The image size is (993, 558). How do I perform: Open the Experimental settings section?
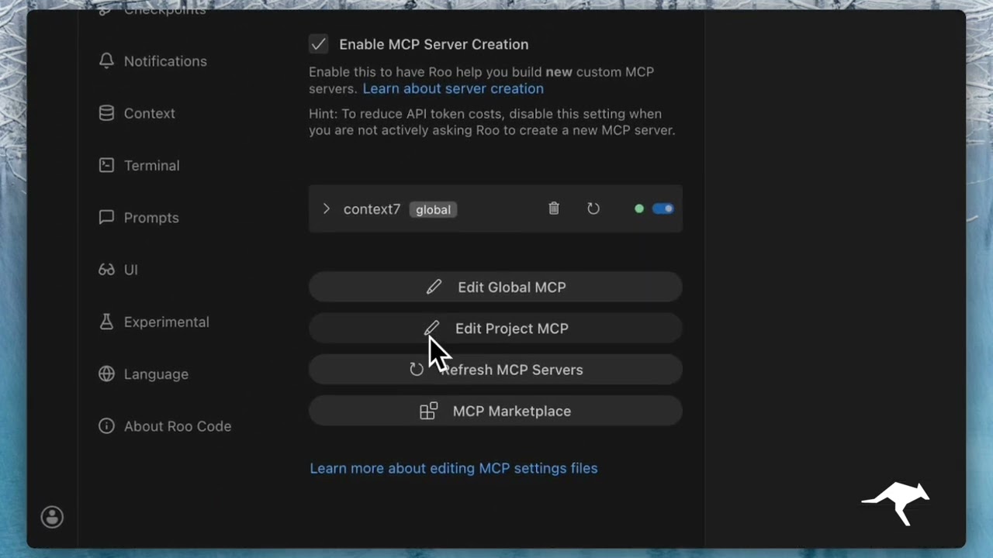[x=154, y=322]
